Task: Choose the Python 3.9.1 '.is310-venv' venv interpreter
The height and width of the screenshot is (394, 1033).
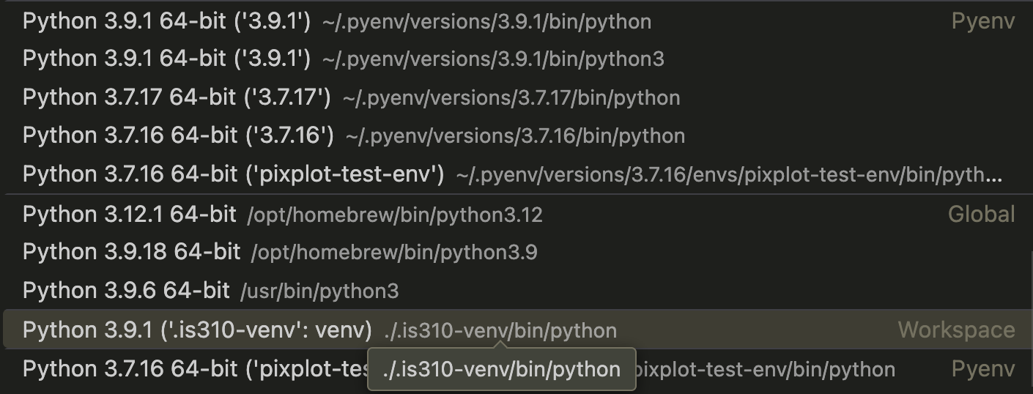Action: pos(197,330)
